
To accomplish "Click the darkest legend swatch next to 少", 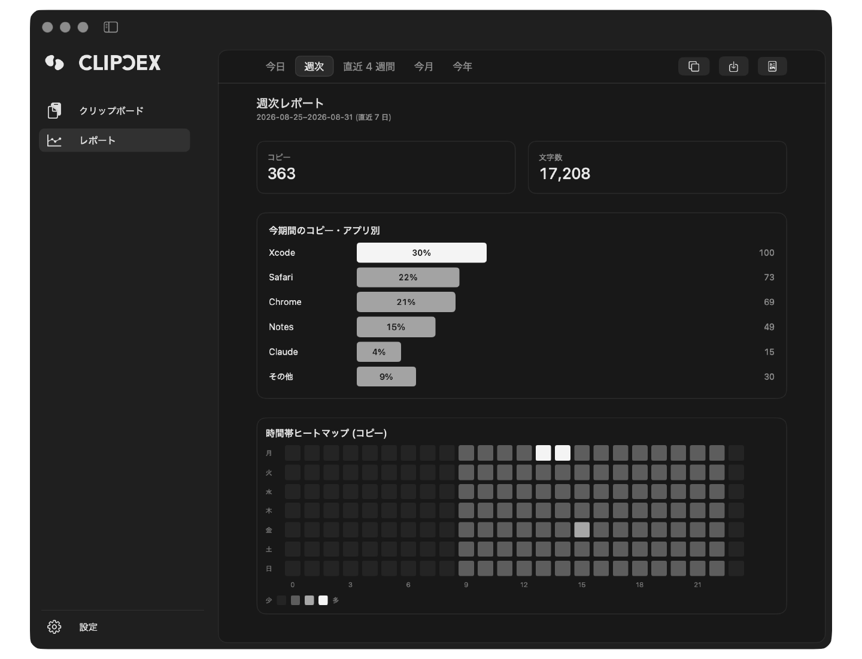I will coord(281,600).
